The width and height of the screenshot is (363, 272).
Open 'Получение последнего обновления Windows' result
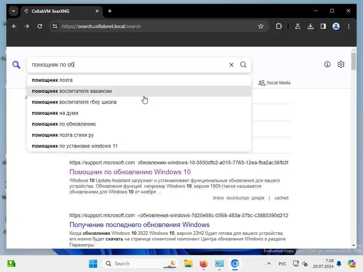(140, 225)
